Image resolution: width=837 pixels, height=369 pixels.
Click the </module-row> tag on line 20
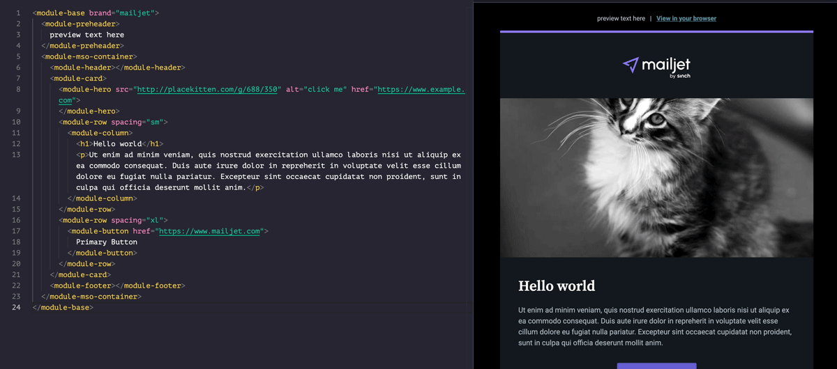[x=86, y=264]
